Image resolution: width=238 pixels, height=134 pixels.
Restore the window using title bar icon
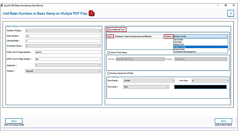[226, 5]
